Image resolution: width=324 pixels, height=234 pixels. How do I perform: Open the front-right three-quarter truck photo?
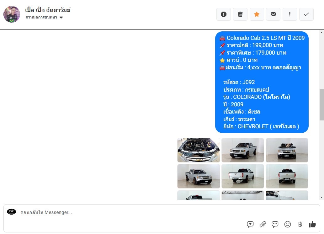(199, 176)
